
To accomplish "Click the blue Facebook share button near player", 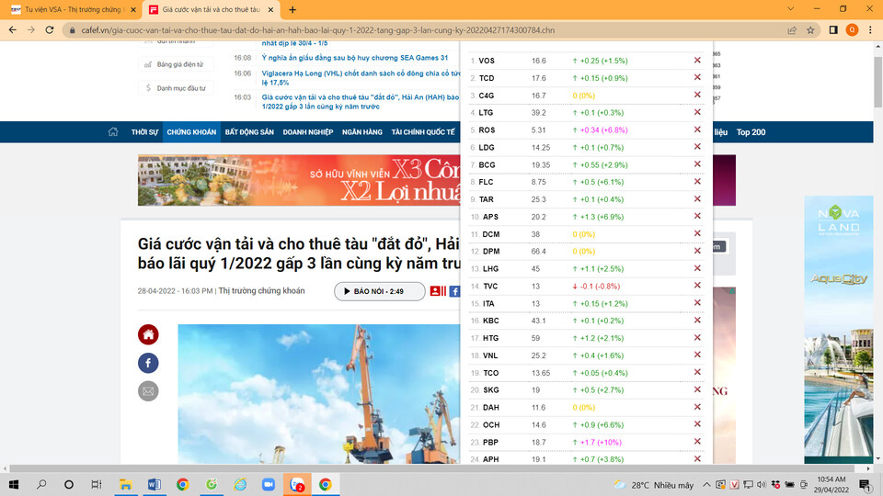I will click(454, 291).
